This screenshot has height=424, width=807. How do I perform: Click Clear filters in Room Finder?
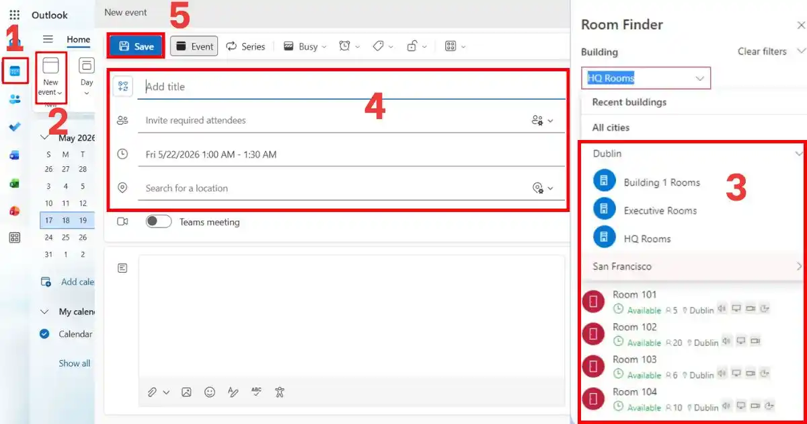[762, 51]
